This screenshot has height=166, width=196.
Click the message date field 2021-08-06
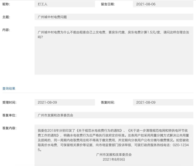pos(163,4)
